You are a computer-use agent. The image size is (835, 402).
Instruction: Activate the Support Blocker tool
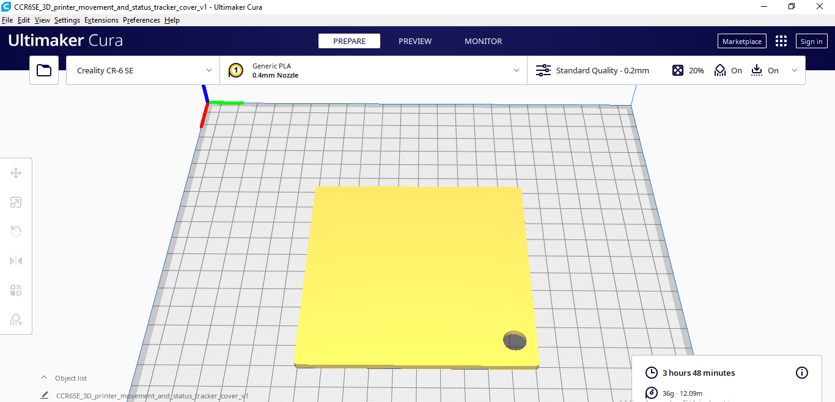coord(16,320)
